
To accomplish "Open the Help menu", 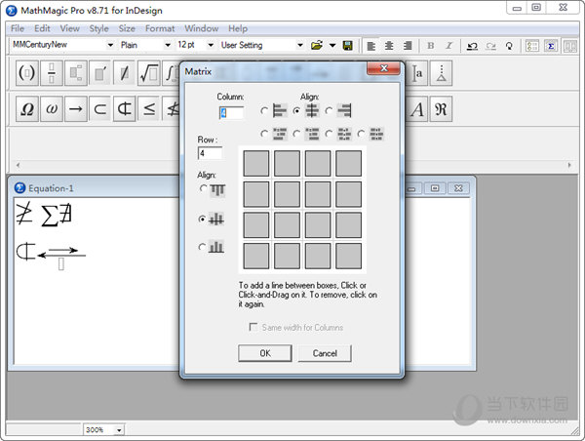I will click(x=238, y=28).
